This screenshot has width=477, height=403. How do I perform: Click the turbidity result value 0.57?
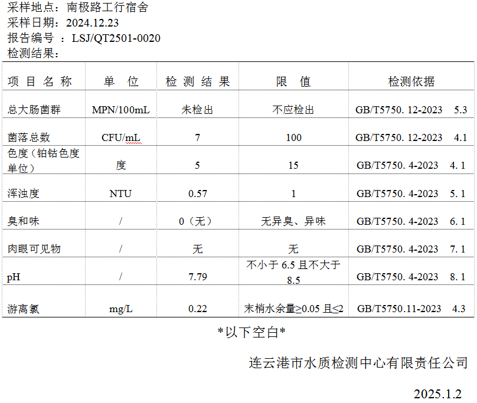[197, 194]
